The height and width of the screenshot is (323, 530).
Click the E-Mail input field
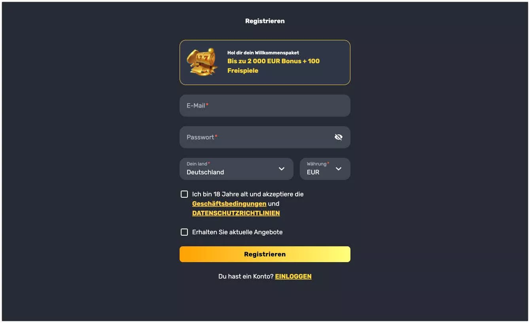click(265, 106)
